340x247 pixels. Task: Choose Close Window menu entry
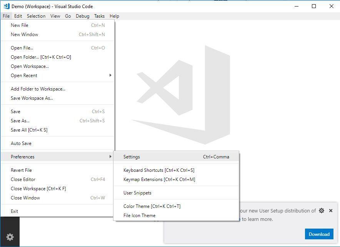(58, 198)
